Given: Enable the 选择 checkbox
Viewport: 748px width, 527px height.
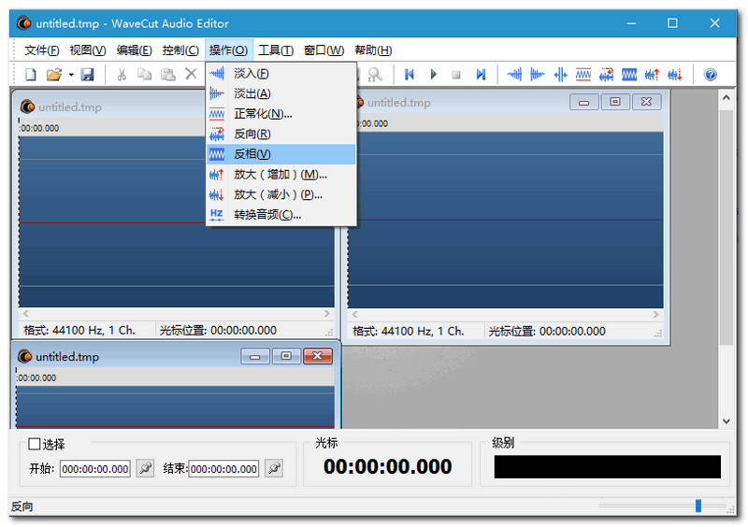Looking at the screenshot, I should coord(35,445).
